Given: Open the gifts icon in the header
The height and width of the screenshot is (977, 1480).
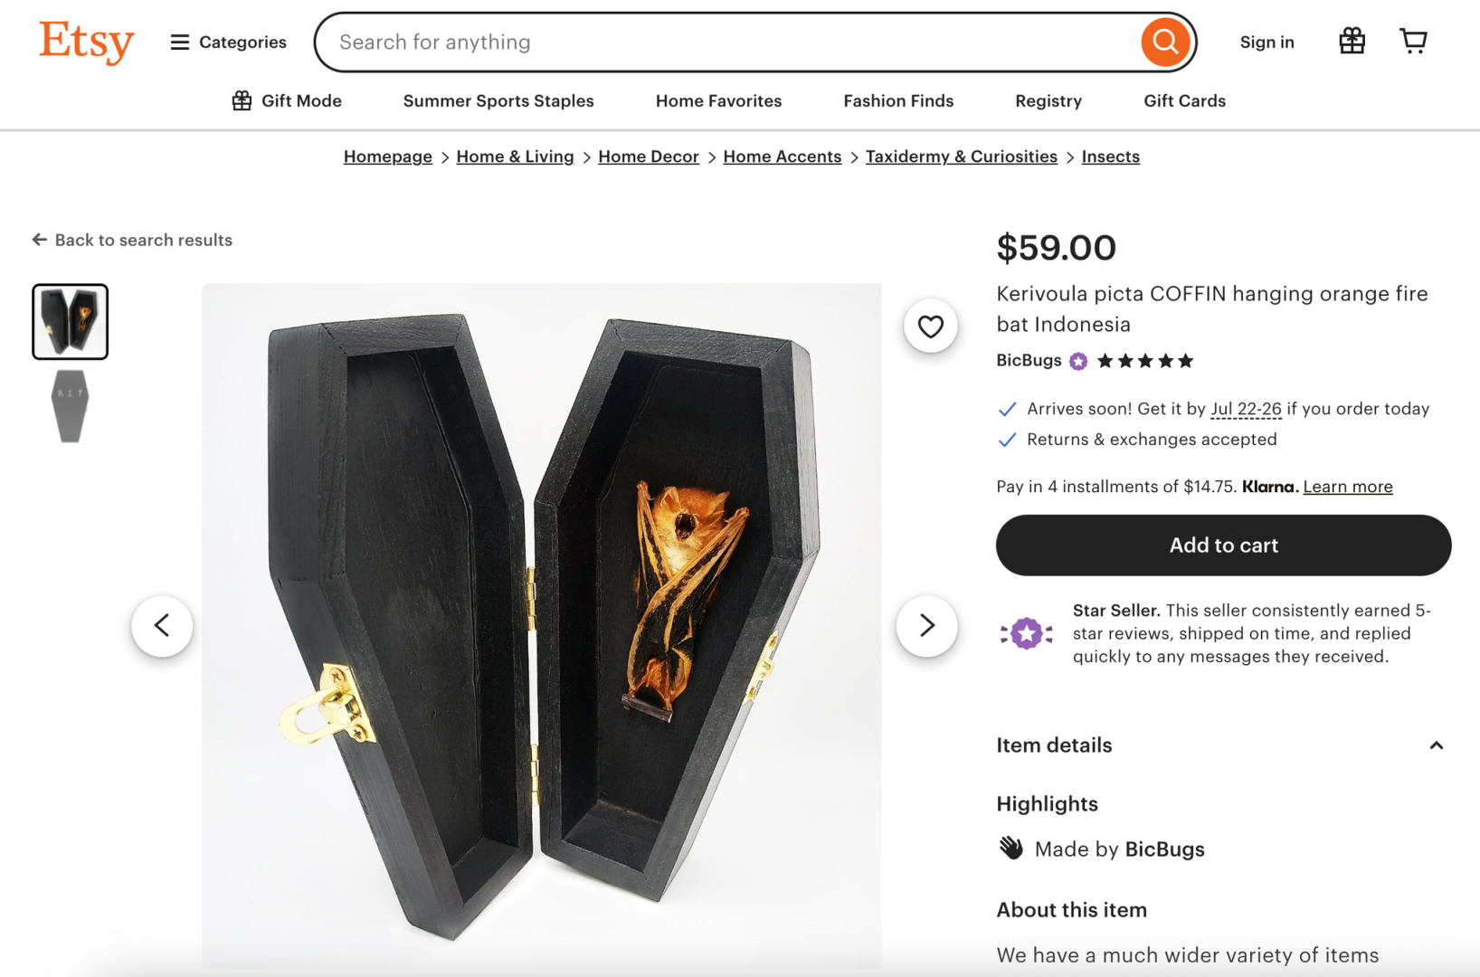Looking at the screenshot, I should [x=1352, y=40].
